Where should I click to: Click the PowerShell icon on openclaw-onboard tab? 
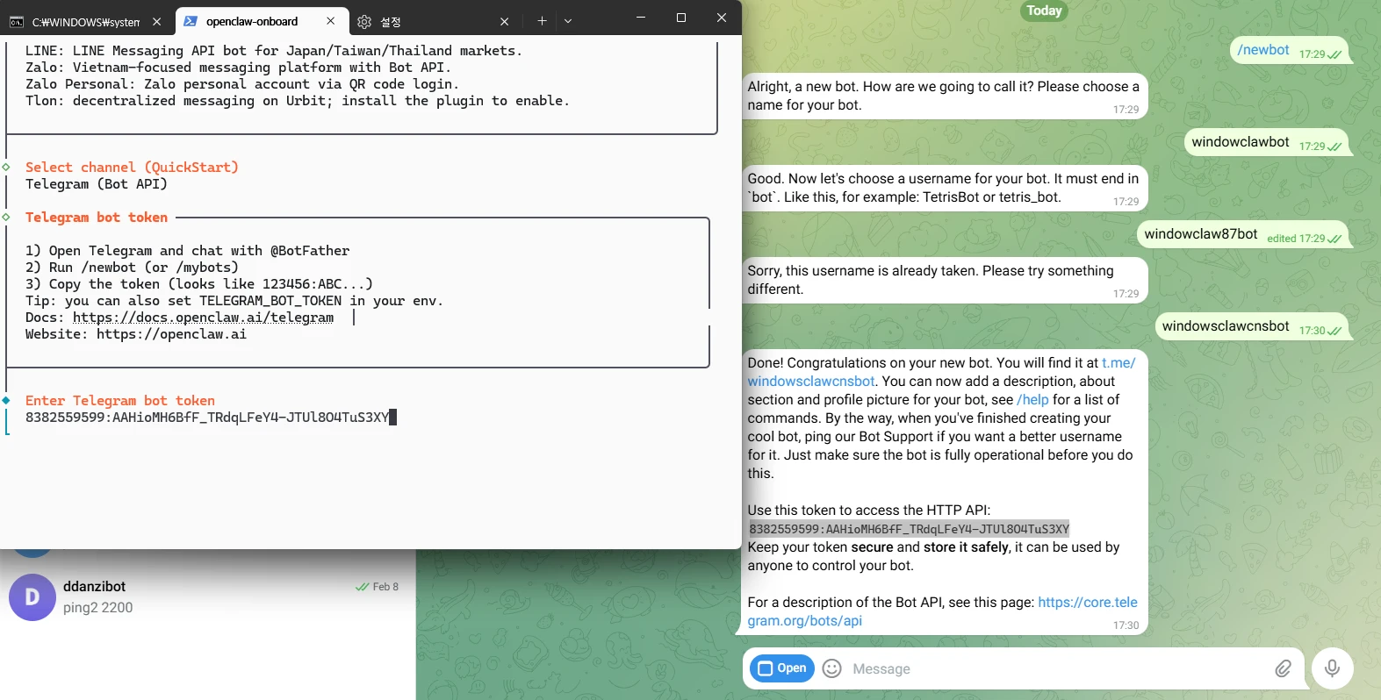point(191,21)
